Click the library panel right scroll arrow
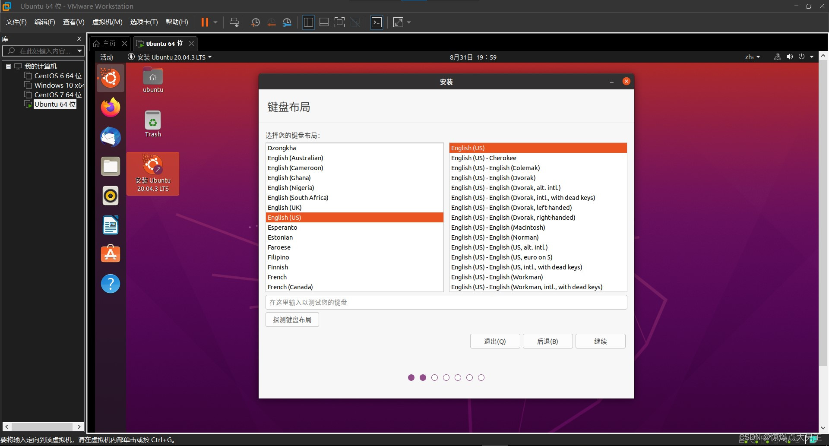This screenshot has height=446, width=829. [79, 427]
